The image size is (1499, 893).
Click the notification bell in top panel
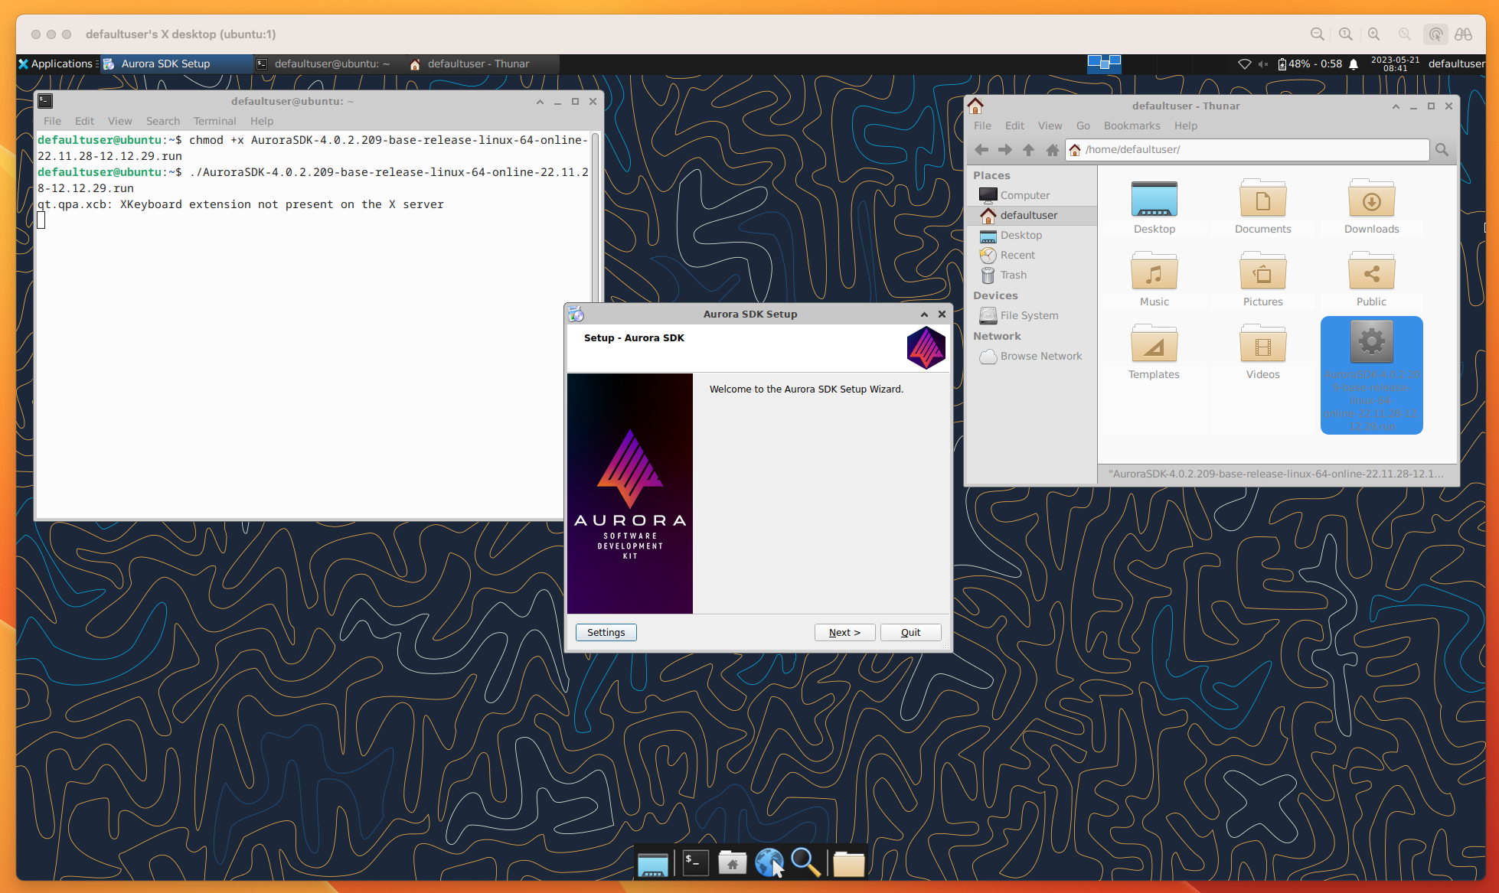[x=1354, y=64]
